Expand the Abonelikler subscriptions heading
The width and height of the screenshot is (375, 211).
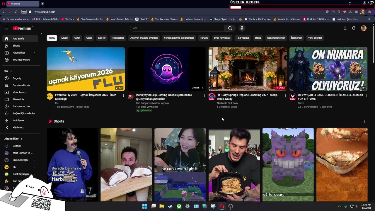[13, 139]
